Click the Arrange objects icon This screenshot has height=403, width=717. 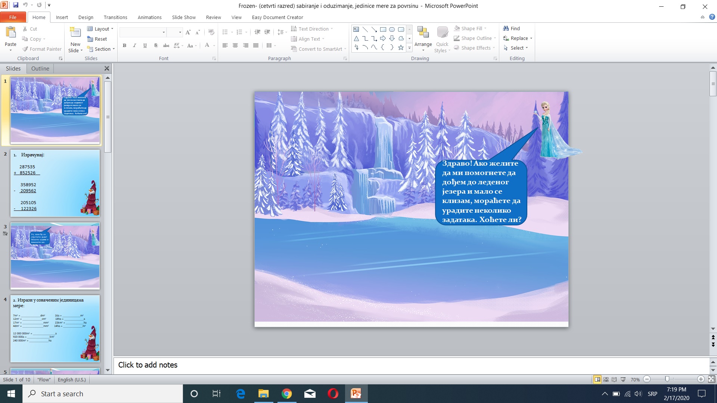coord(423,32)
